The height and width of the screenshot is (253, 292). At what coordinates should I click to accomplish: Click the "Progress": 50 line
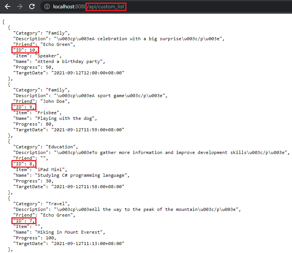point(33,67)
